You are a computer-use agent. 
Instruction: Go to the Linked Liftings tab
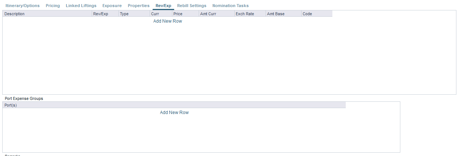(x=81, y=6)
